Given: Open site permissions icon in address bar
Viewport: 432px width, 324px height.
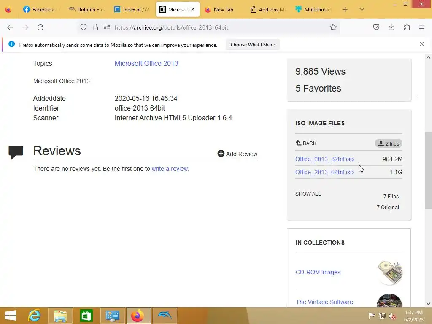Looking at the screenshot, I should click(107, 27).
